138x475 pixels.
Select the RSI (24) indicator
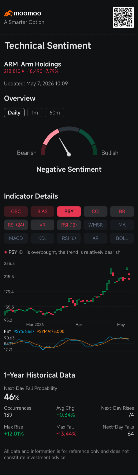coord(16,225)
